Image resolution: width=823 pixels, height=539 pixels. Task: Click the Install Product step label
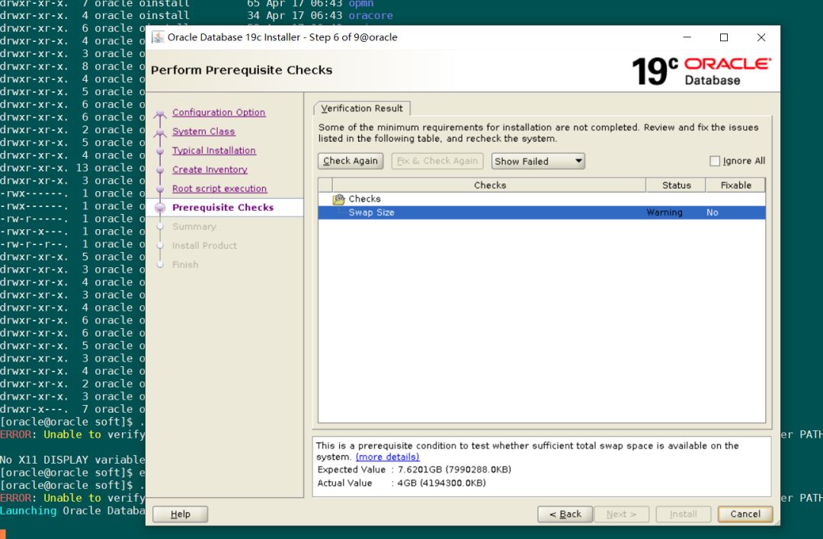coord(204,246)
